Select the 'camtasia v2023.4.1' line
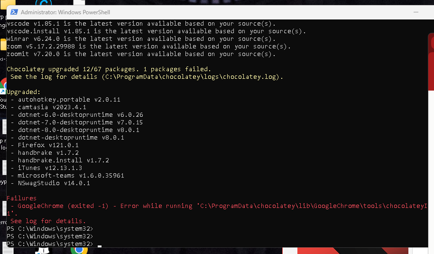 coord(48,107)
